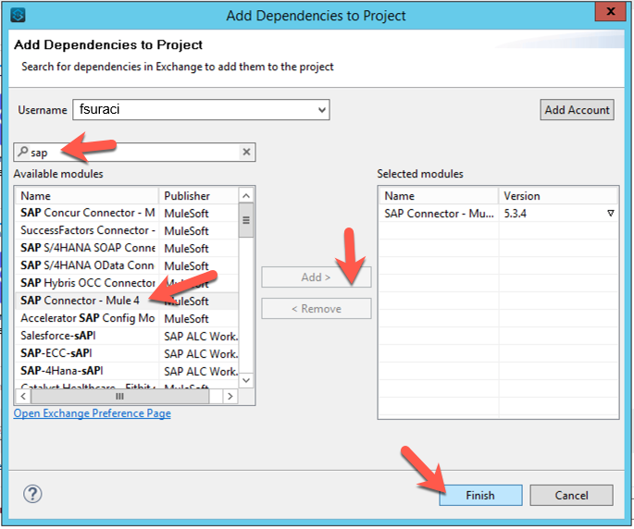Click scroll down arrow in Available modules
This screenshot has width=634, height=529.
tap(246, 380)
